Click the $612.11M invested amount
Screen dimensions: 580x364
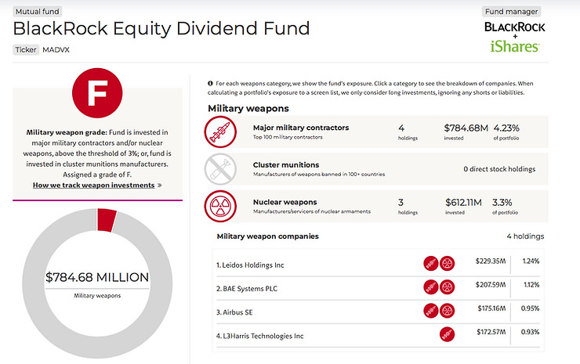click(x=463, y=203)
